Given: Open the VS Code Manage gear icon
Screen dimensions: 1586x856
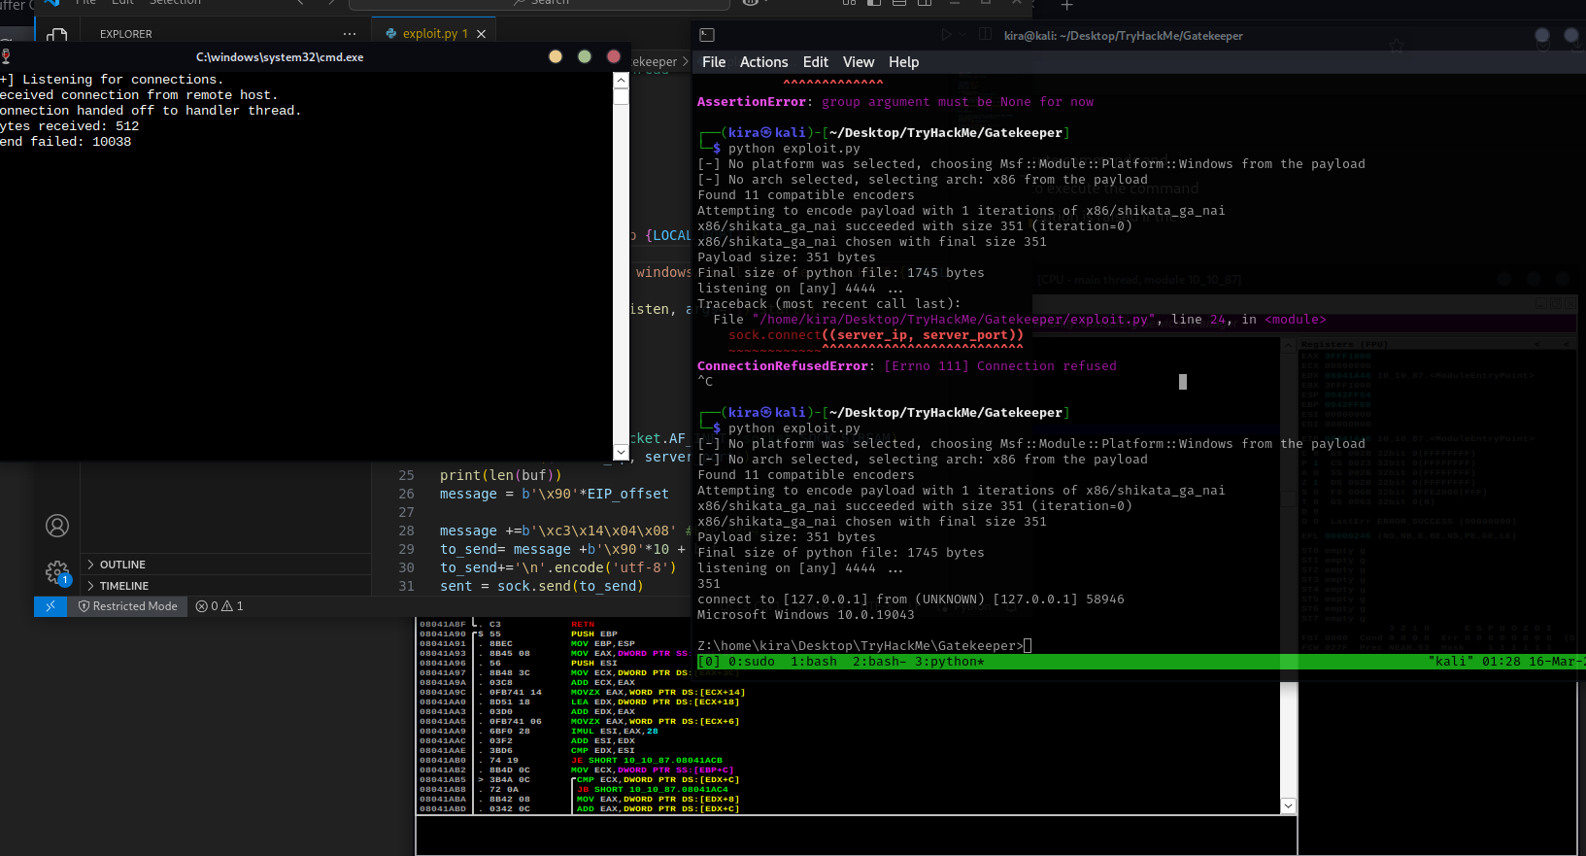Looking at the screenshot, I should [57, 572].
